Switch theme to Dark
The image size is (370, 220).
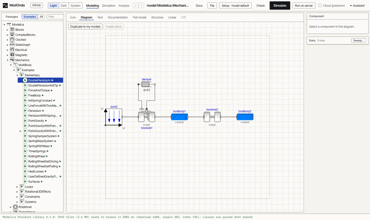click(64, 6)
